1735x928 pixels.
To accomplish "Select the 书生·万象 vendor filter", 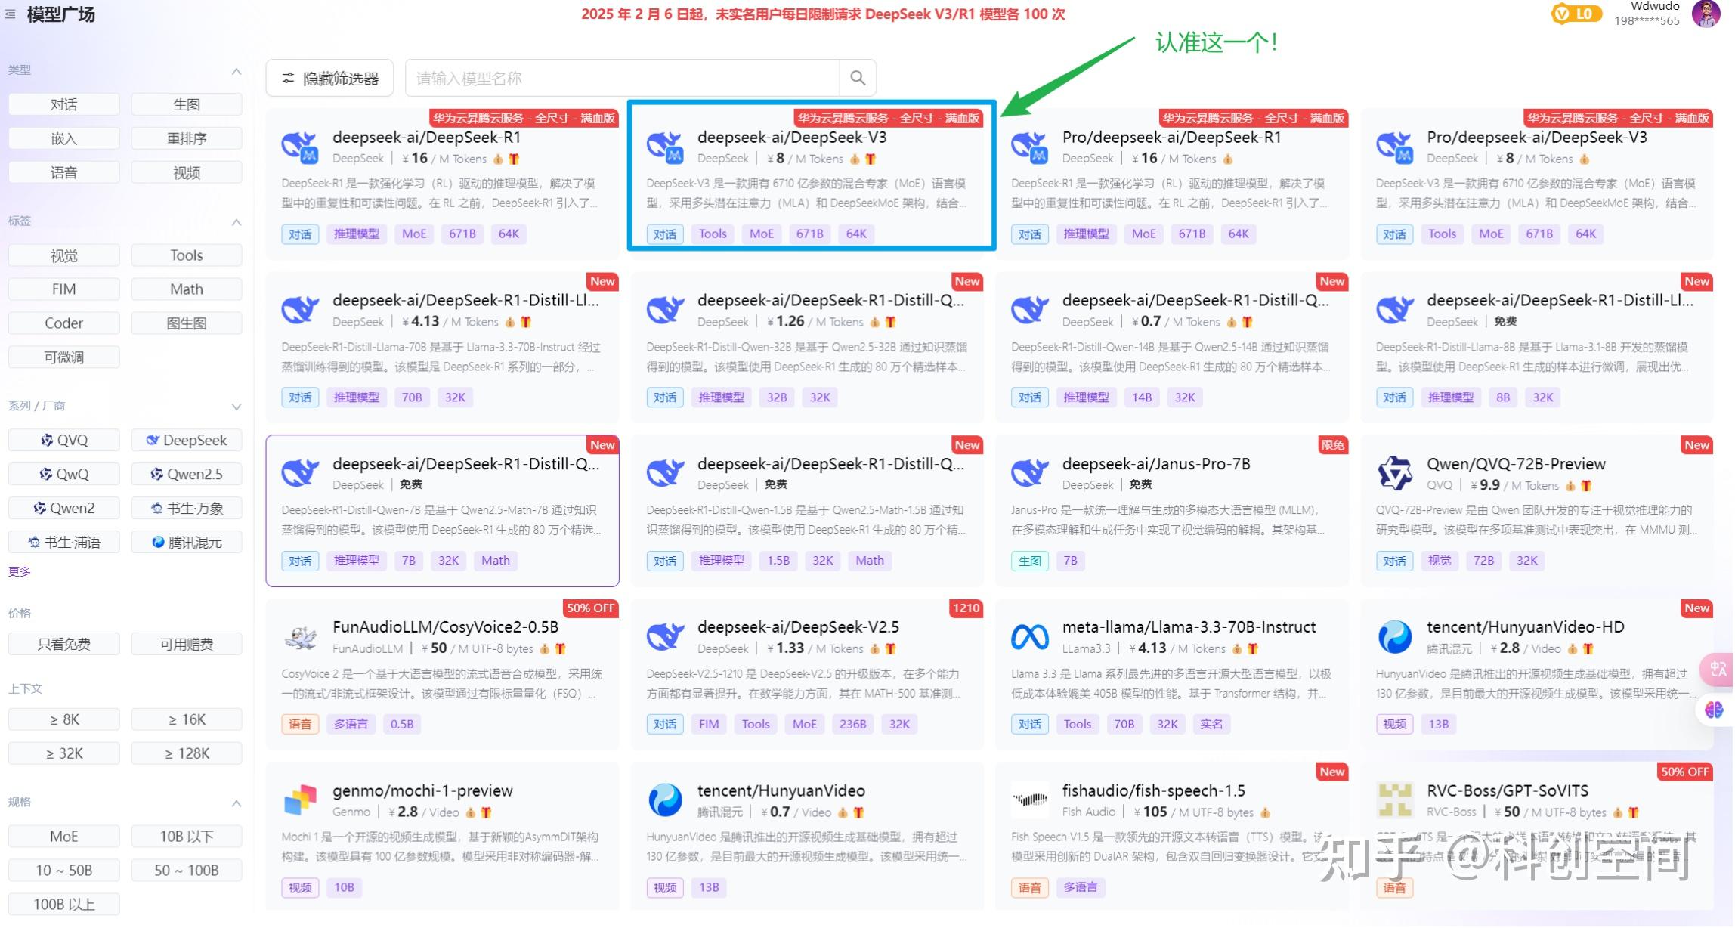I will point(187,508).
